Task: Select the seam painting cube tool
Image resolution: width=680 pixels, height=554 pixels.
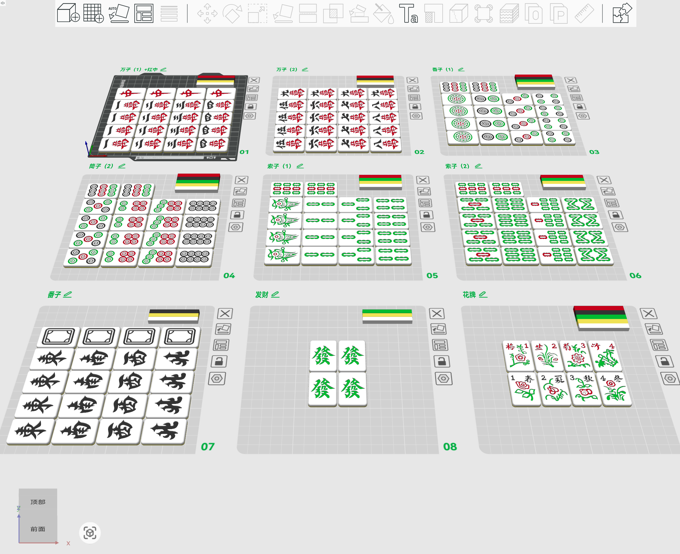Action: coord(459,13)
